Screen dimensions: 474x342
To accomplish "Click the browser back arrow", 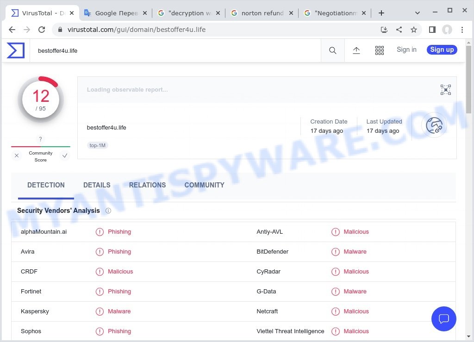I will [12, 30].
